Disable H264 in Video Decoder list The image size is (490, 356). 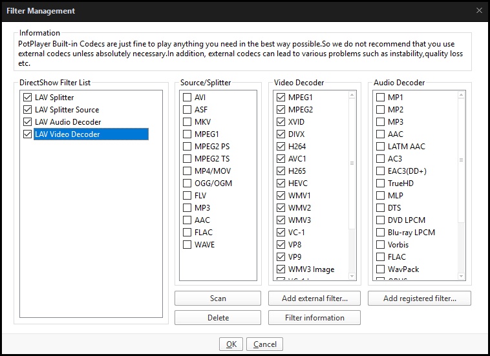coord(281,147)
